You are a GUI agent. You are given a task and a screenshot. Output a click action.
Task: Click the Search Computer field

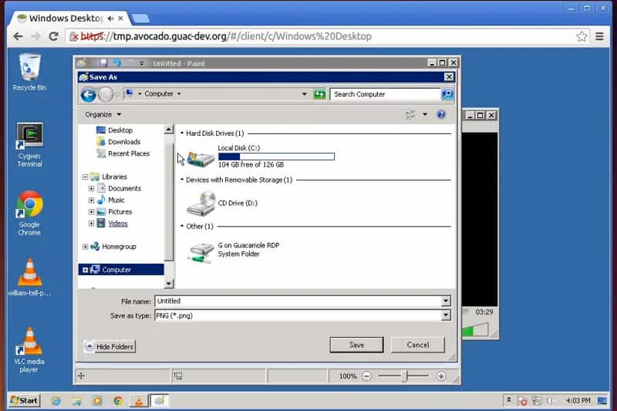click(x=385, y=94)
